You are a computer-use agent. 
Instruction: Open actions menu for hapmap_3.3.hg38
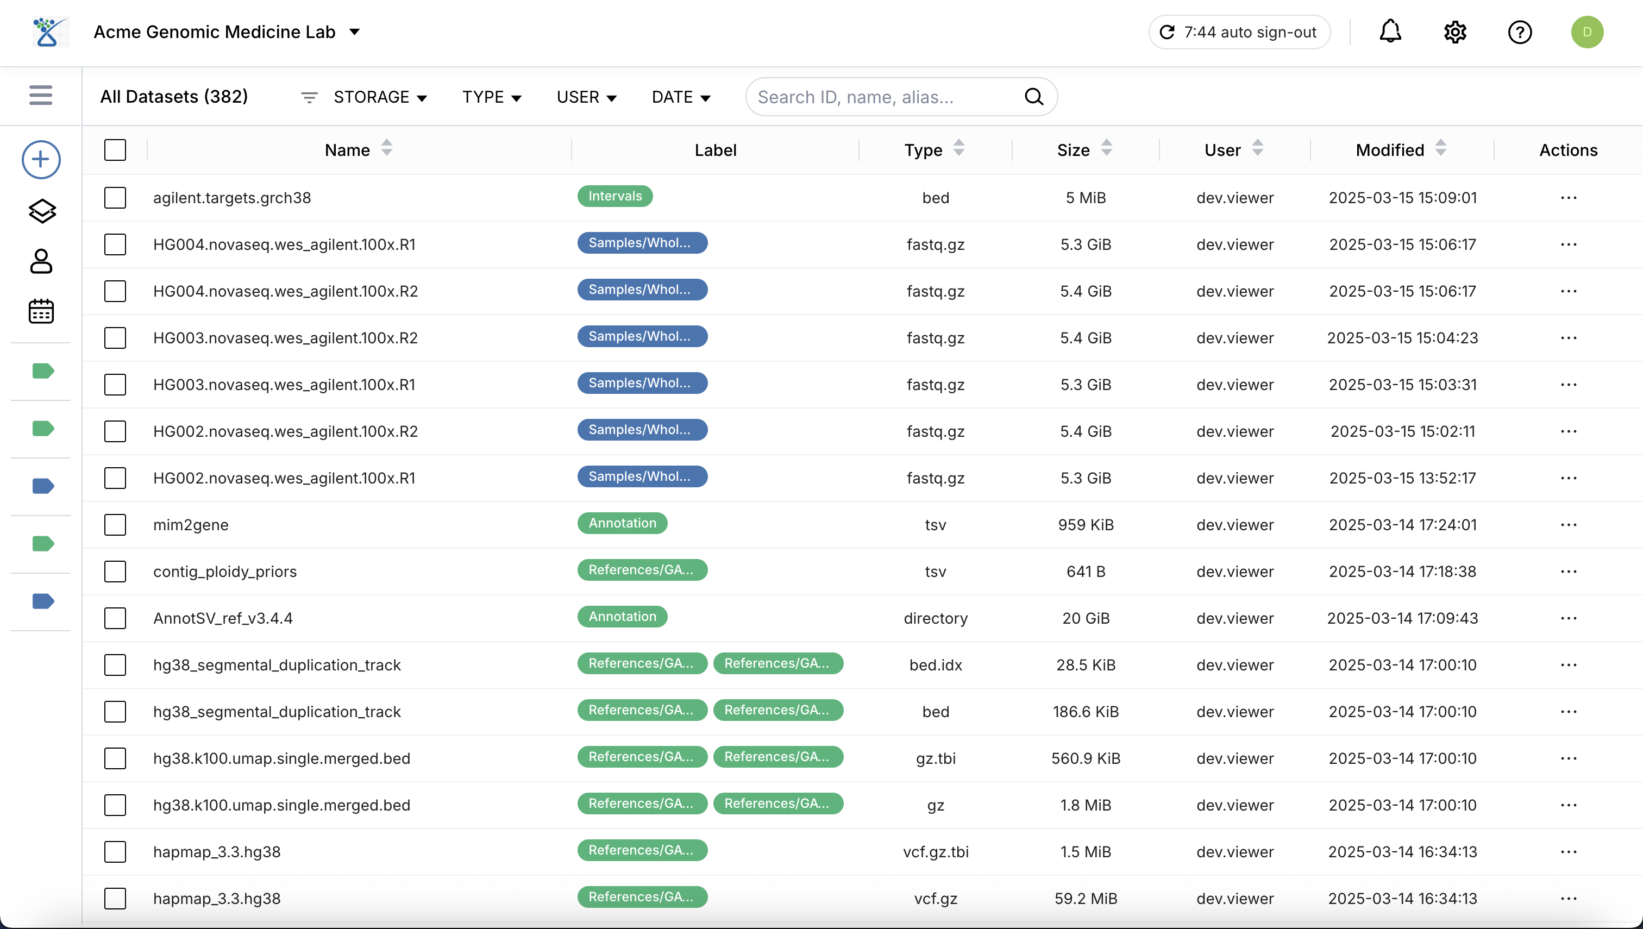(1570, 851)
